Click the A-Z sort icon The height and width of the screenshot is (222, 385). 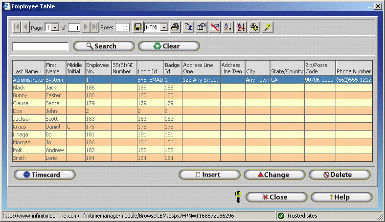[227, 27]
